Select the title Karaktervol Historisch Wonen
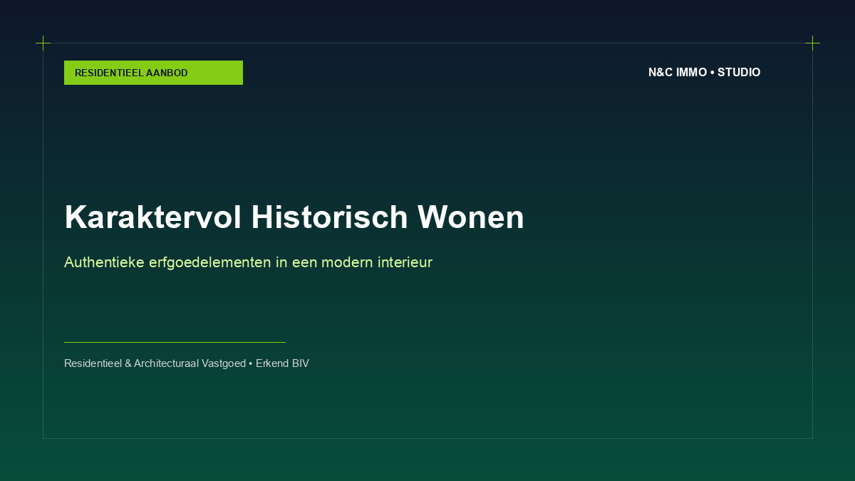The height and width of the screenshot is (481, 855). (294, 217)
